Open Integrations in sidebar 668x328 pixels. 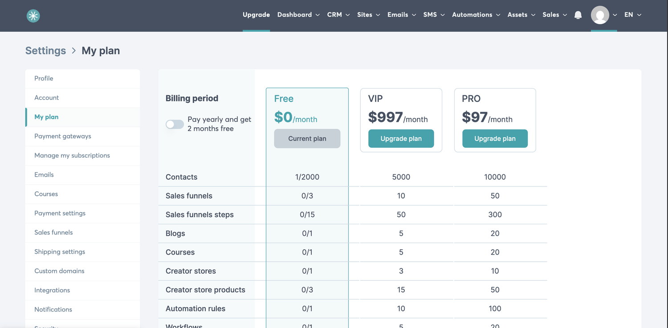(82, 290)
